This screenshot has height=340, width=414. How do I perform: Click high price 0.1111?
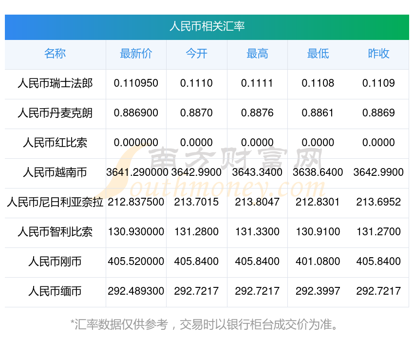pyautogui.click(x=257, y=83)
